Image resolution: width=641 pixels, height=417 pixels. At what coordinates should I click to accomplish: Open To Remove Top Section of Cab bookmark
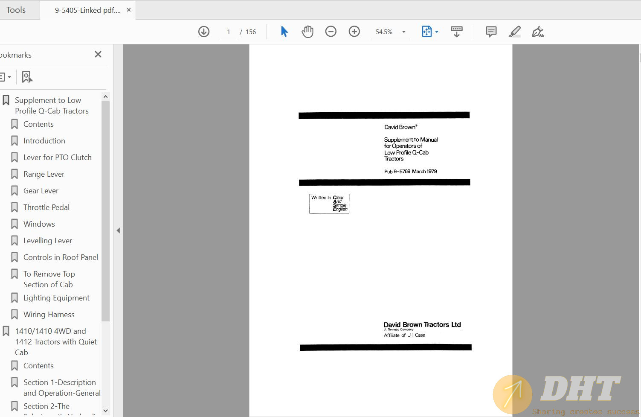pyautogui.click(x=49, y=279)
